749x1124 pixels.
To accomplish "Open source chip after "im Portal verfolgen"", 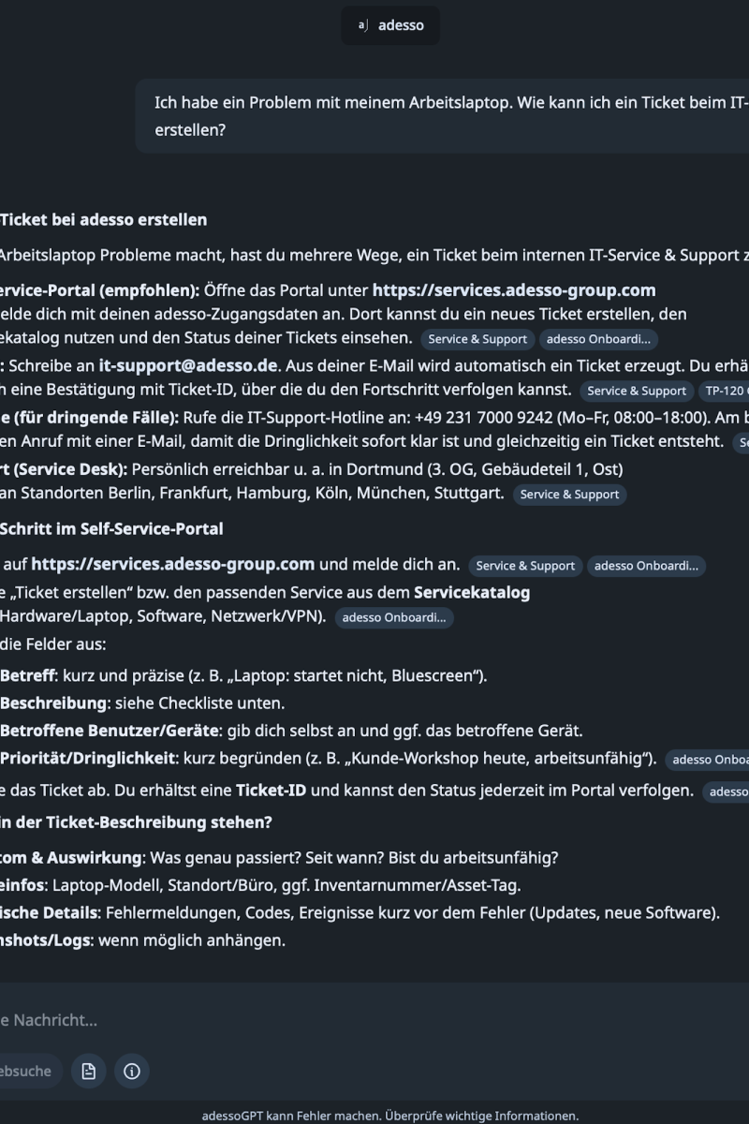I will (x=727, y=791).
